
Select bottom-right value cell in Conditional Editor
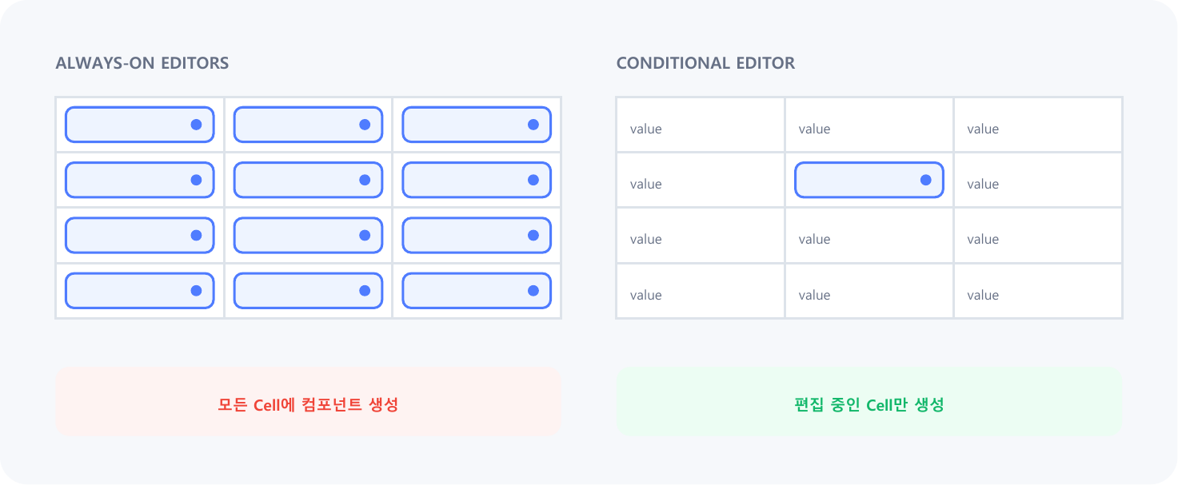coord(1038,291)
